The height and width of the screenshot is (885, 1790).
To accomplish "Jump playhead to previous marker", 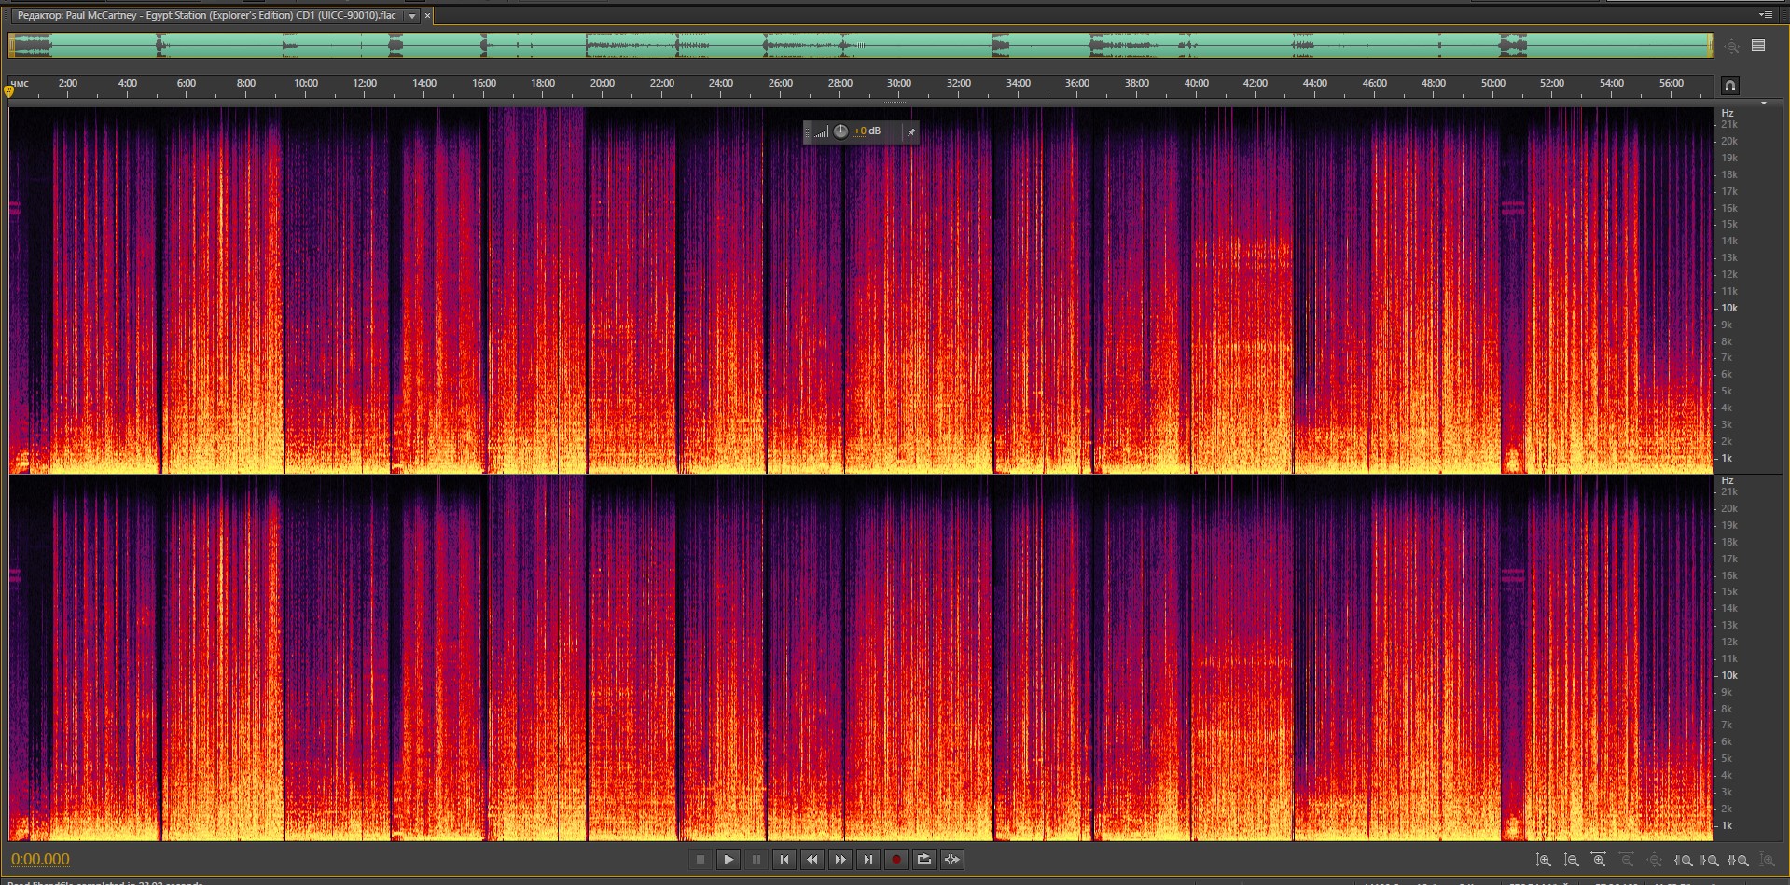I will click(x=784, y=859).
